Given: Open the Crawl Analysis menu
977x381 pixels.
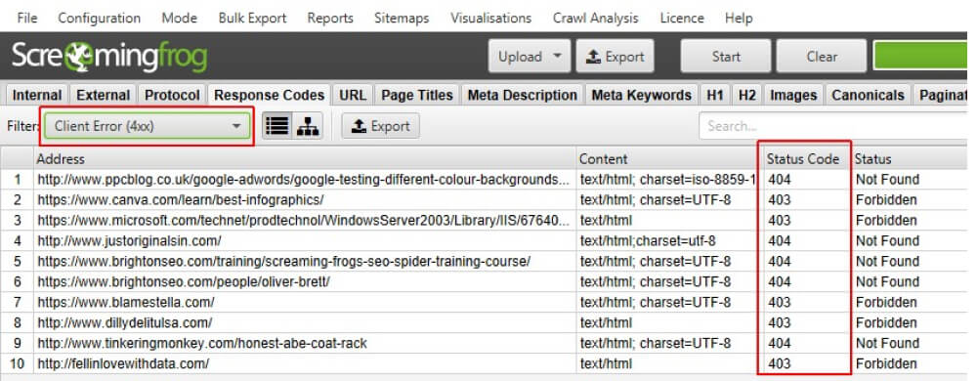Looking at the screenshot, I should [x=595, y=18].
